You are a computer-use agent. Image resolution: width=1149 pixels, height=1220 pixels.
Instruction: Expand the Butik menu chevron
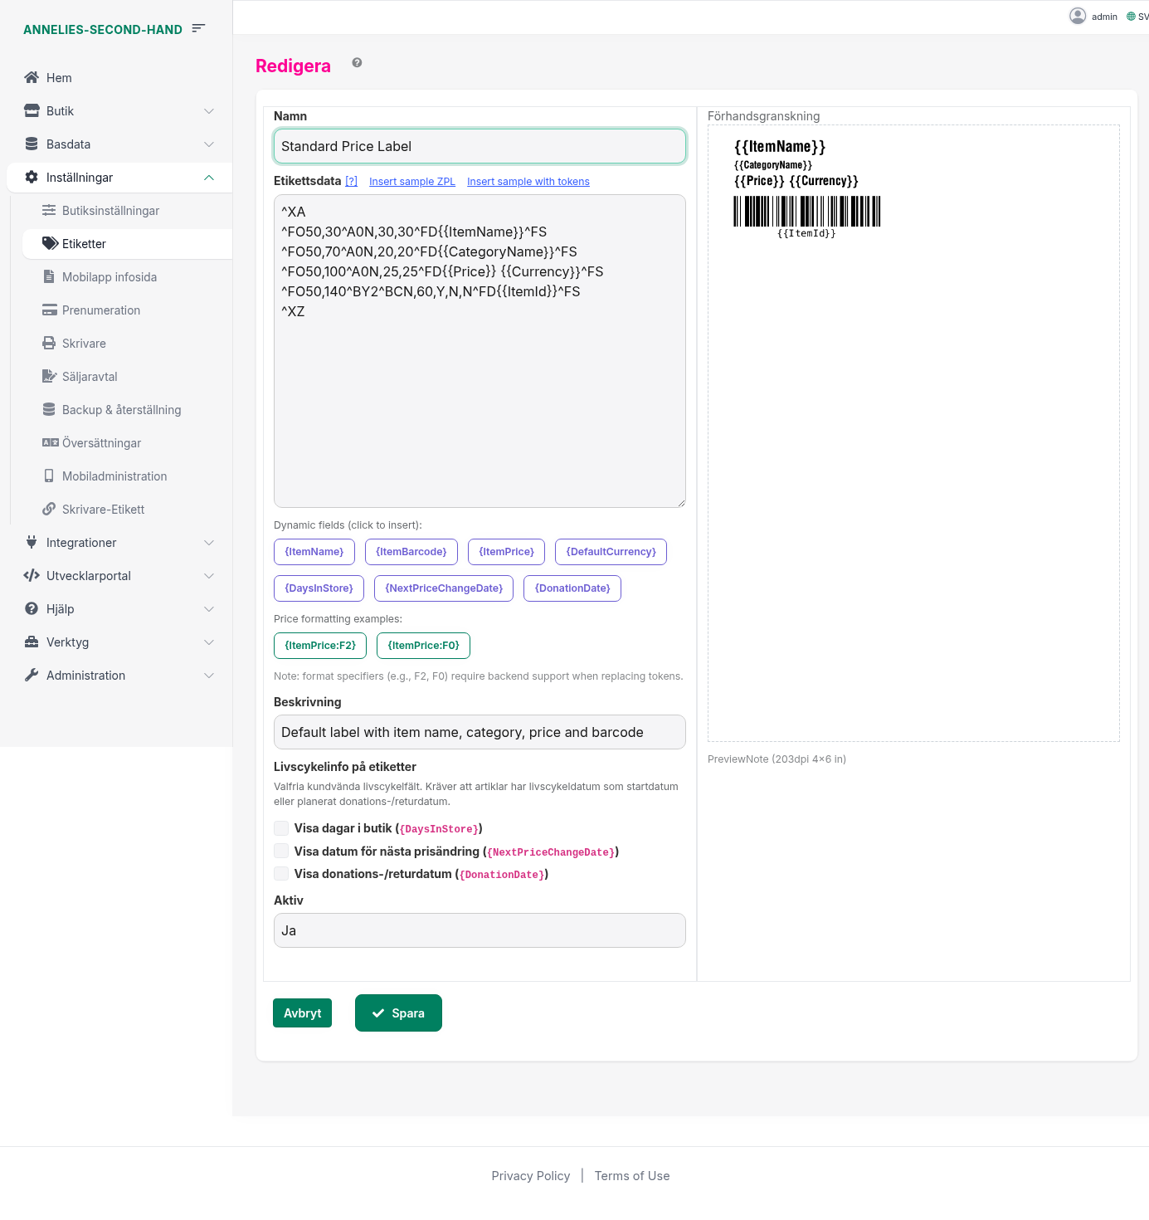click(x=209, y=111)
